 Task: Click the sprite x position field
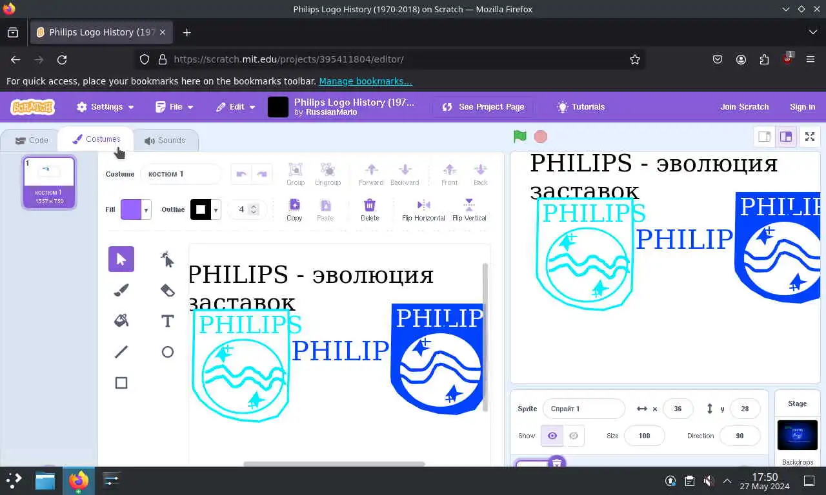tap(678, 409)
